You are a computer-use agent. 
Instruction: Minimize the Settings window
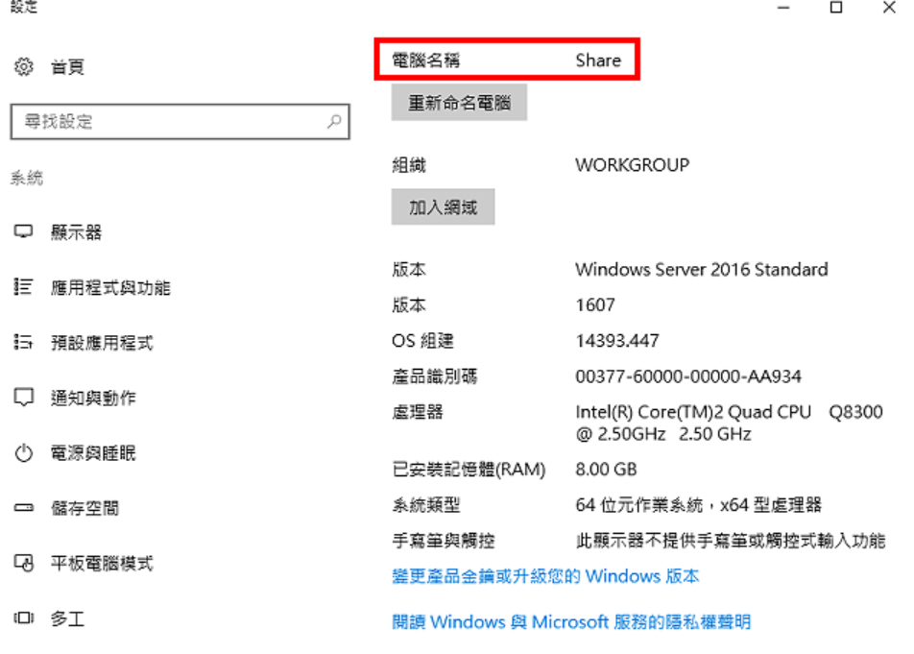pyautogui.click(x=783, y=8)
